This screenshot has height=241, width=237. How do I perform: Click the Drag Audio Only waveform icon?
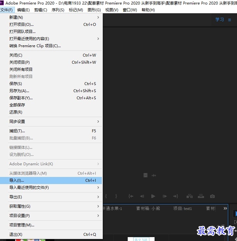pos(154,175)
